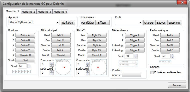
Task: Remap R Analog. trigger binding
Action: (135, 50)
